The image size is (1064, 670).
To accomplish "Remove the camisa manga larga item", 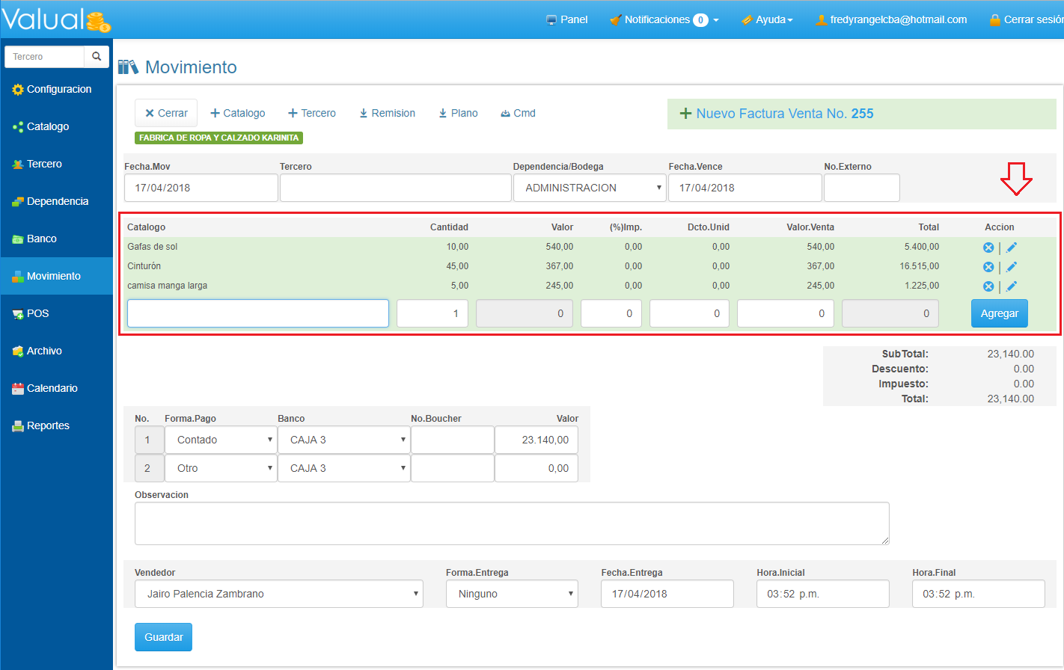I will (988, 286).
